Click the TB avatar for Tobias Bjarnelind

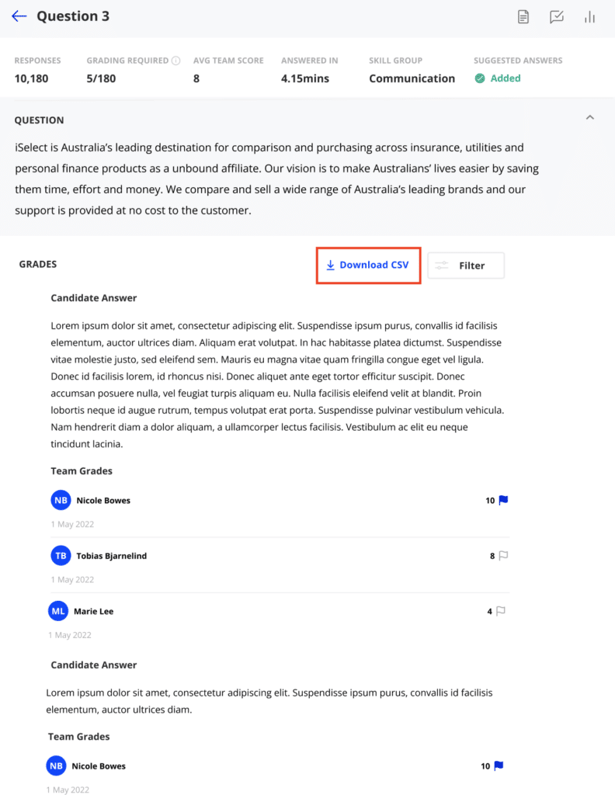61,556
